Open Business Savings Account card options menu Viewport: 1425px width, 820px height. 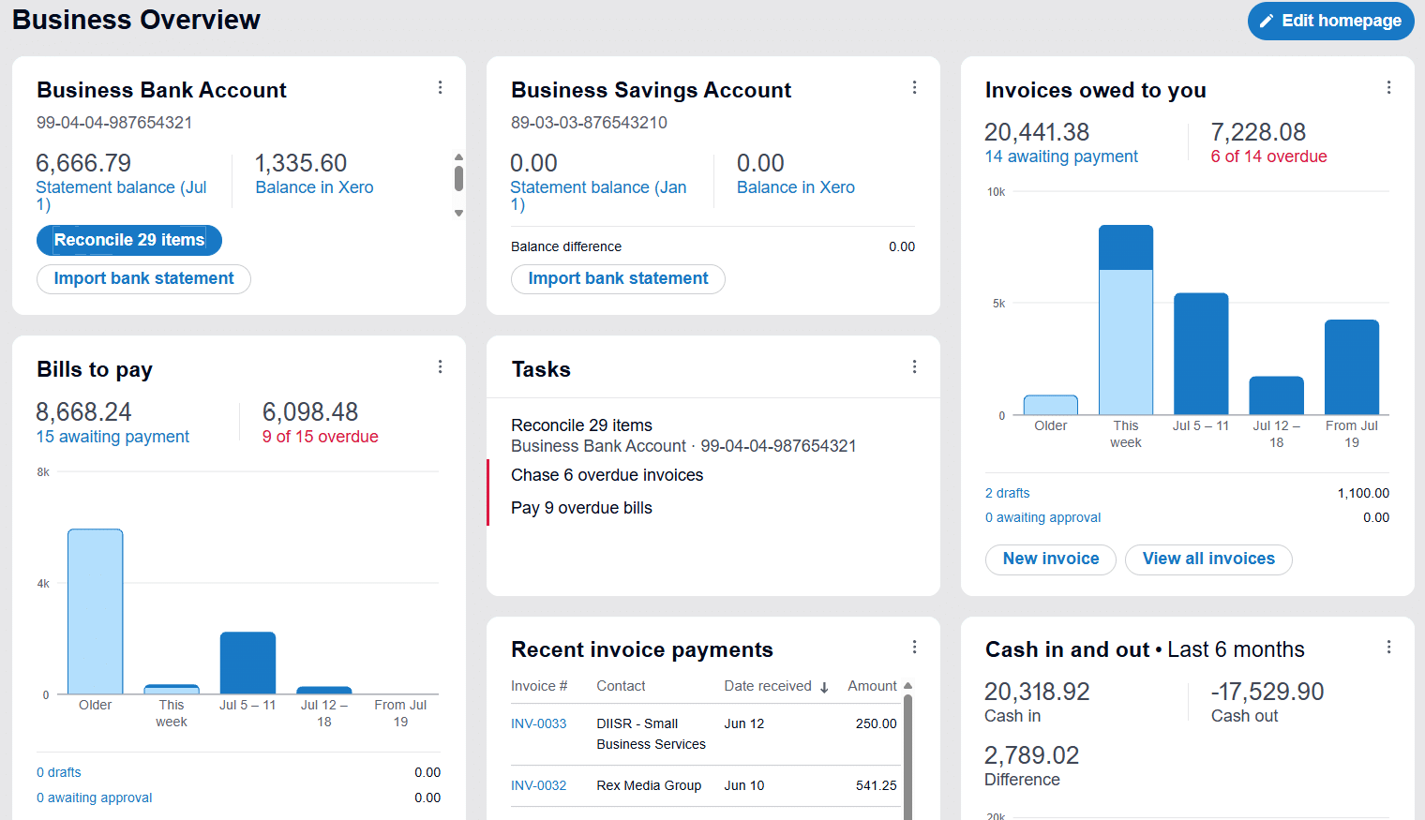[914, 87]
